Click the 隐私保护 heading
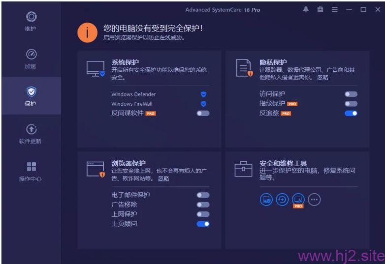This screenshot has height=264, width=385. 273,62
